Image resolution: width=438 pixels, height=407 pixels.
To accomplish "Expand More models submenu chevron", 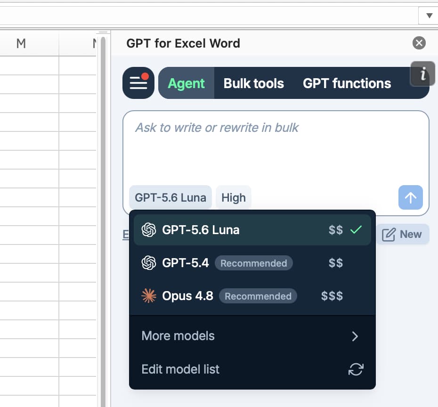I will pos(355,336).
